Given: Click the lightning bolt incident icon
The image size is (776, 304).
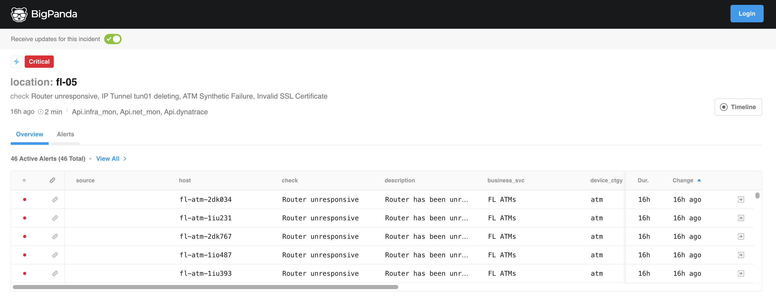Looking at the screenshot, I should [x=16, y=62].
